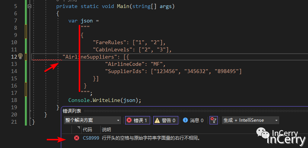Click the category sort icon in column header
The width and height of the screenshot is (308, 148).
click(79, 127)
